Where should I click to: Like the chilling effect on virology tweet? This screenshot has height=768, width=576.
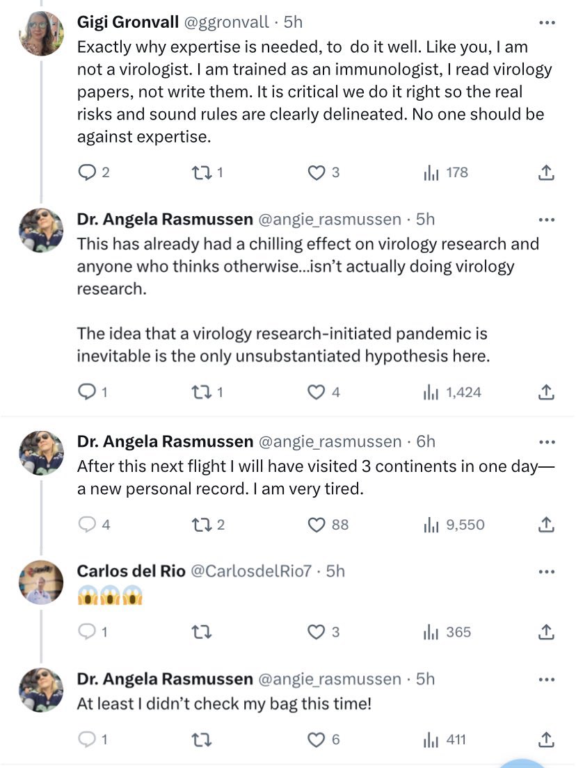point(318,393)
